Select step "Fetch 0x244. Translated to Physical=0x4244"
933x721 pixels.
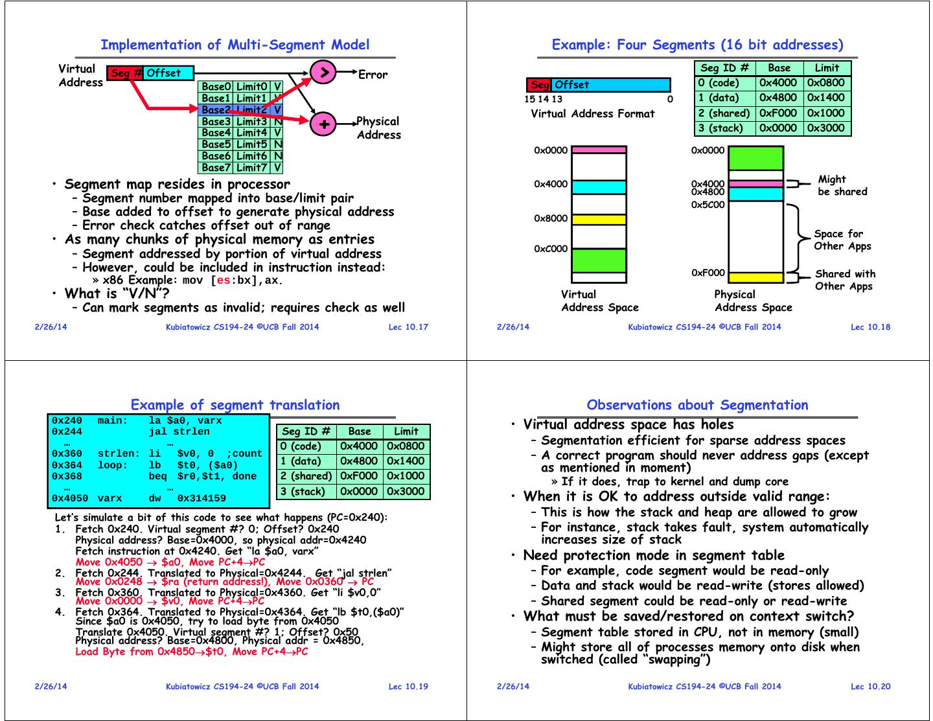[x=192, y=573]
